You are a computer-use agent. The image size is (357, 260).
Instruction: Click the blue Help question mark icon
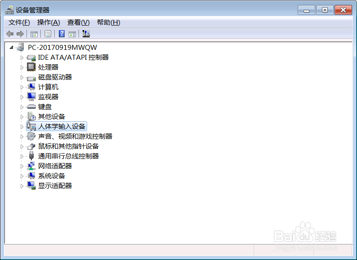pos(62,34)
